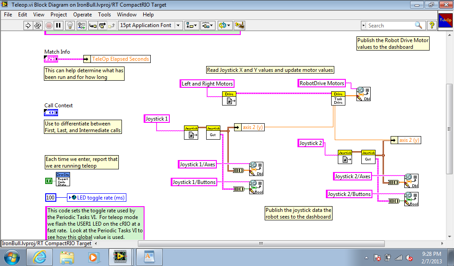Open the View menu
Image resolution: width=454 pixels, height=266 pixels.
[x=39, y=15]
